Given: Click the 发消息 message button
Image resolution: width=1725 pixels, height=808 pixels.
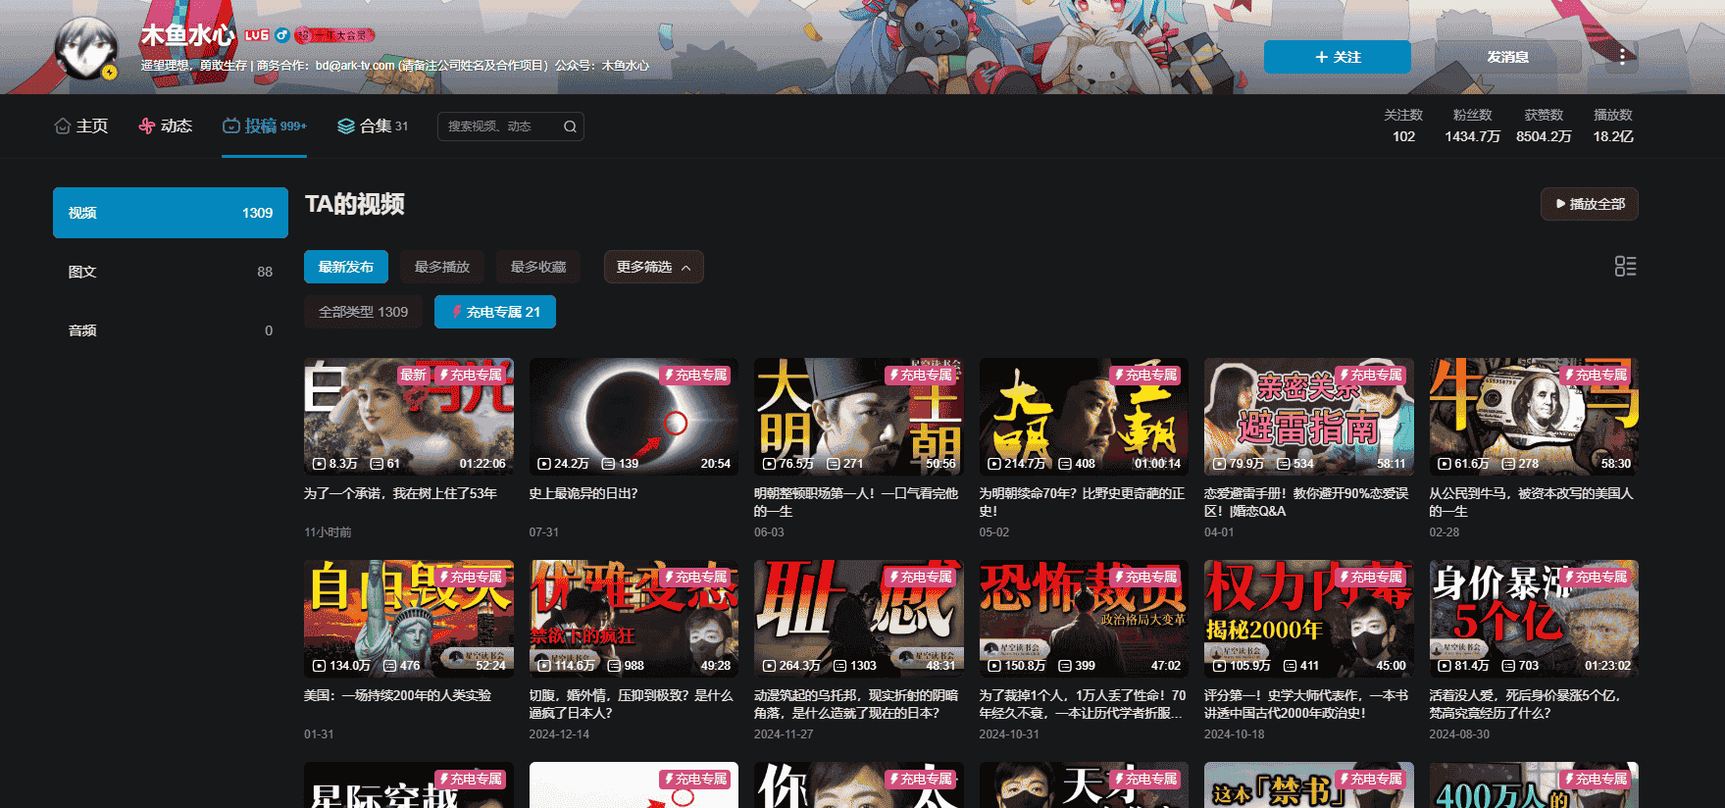Looking at the screenshot, I should coord(1507,57).
